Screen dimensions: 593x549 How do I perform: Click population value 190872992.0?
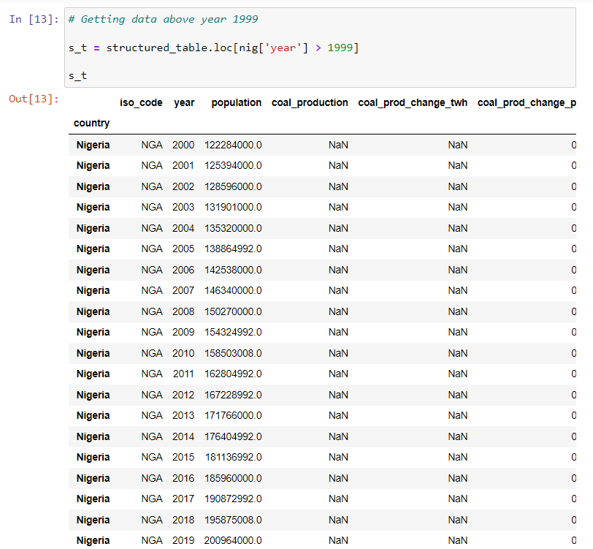pos(233,499)
